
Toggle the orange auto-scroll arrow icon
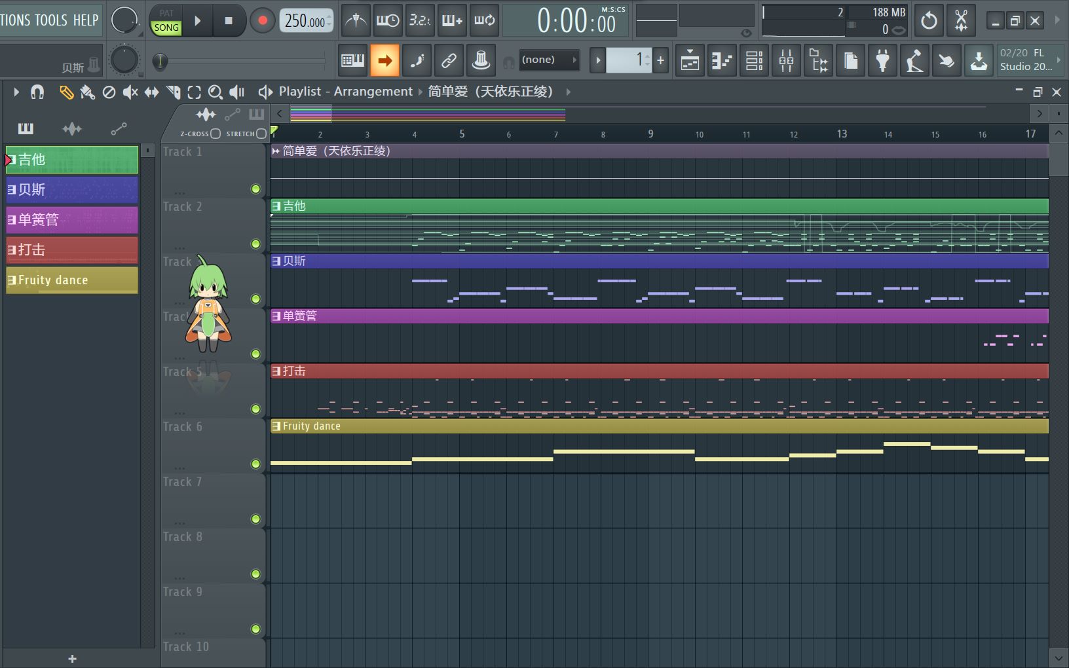[x=384, y=61]
